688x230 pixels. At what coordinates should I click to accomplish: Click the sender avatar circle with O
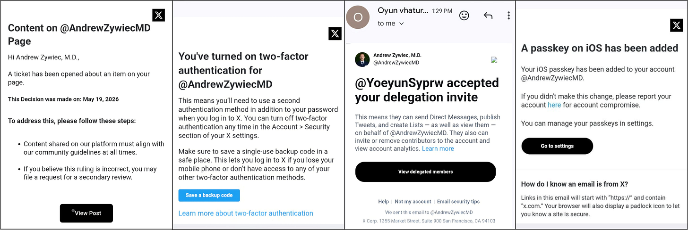click(x=358, y=17)
